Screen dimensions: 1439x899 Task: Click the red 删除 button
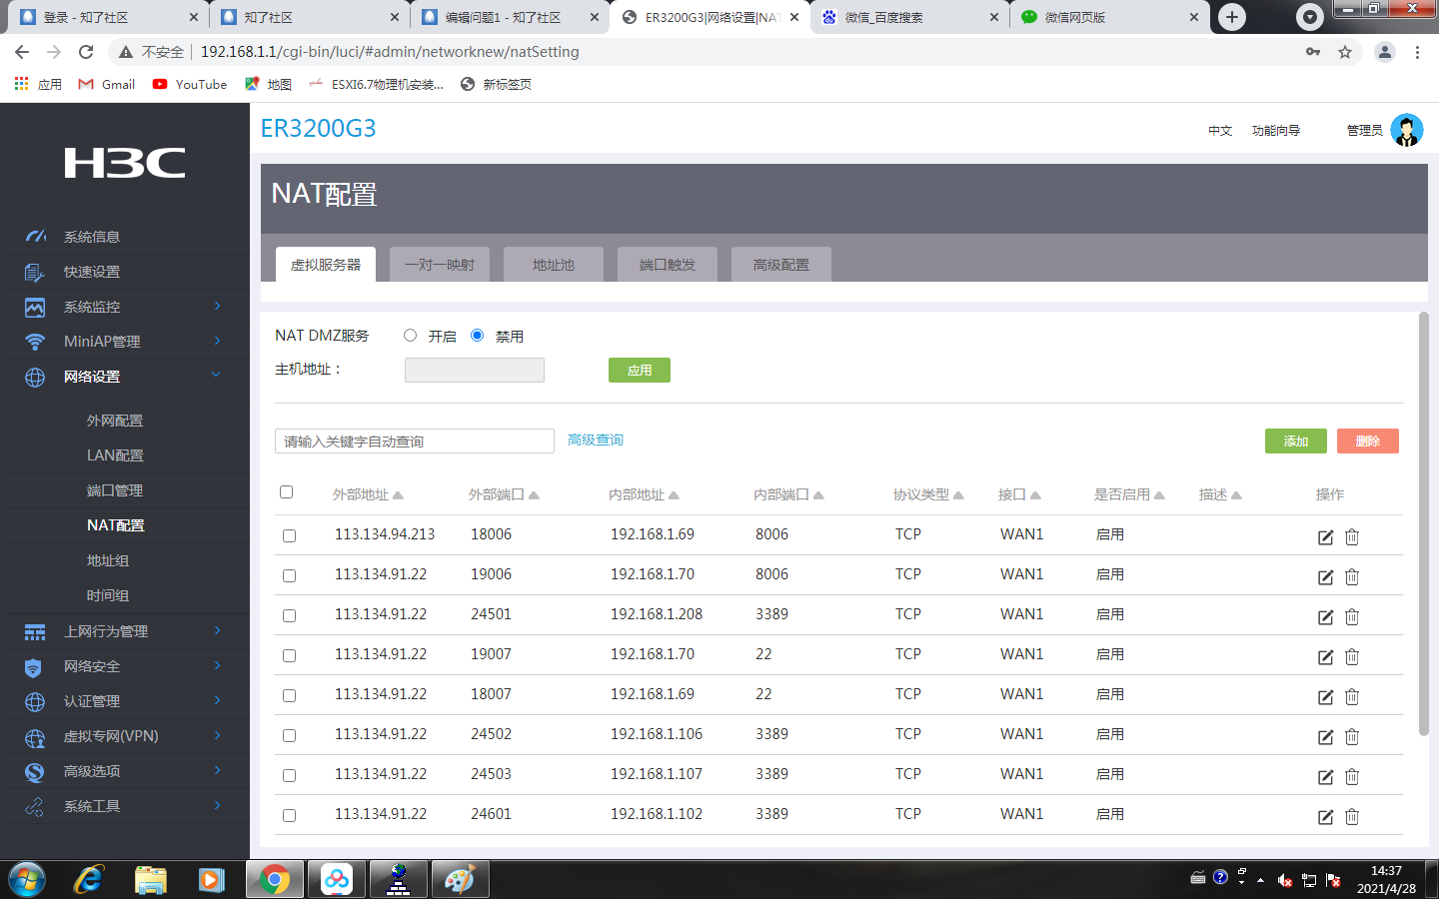[x=1368, y=441]
